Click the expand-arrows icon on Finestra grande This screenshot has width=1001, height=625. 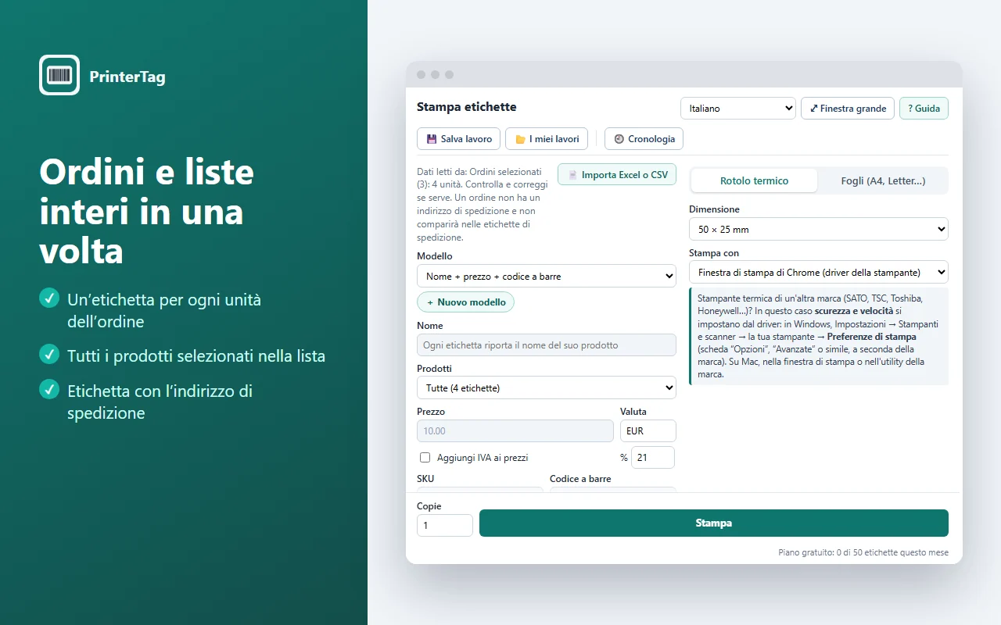point(814,109)
